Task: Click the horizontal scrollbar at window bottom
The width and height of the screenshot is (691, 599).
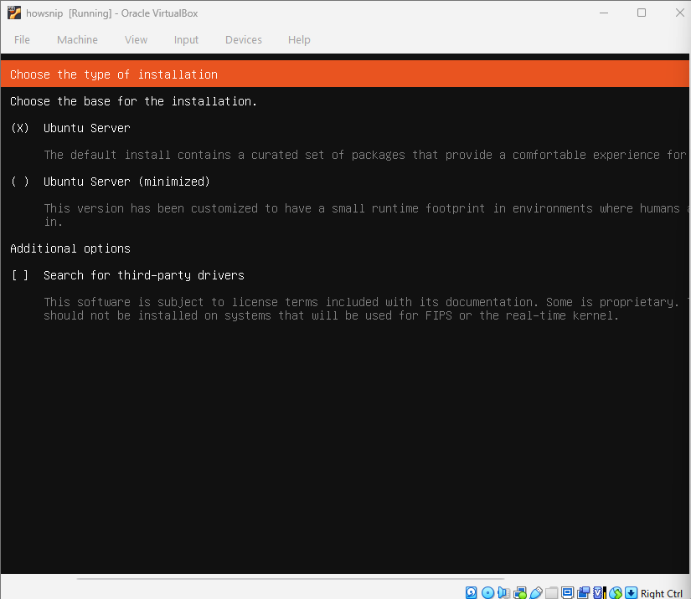Action: click(291, 579)
